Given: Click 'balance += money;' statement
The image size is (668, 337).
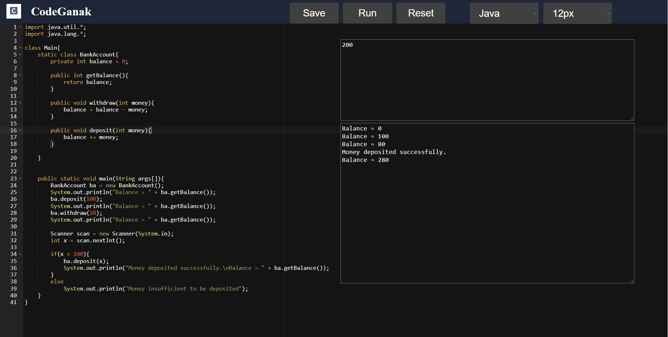Looking at the screenshot, I should [x=91, y=137].
